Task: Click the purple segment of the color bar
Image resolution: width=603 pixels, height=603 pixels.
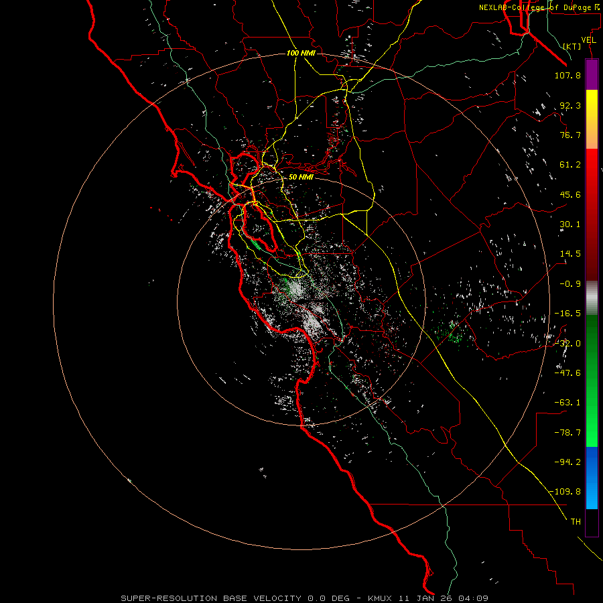Action: (x=592, y=74)
